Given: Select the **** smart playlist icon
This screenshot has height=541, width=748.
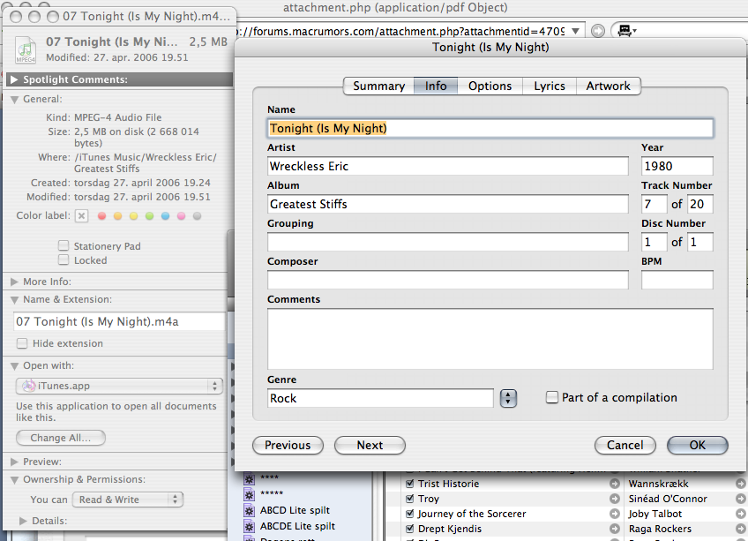Looking at the screenshot, I should [249, 478].
